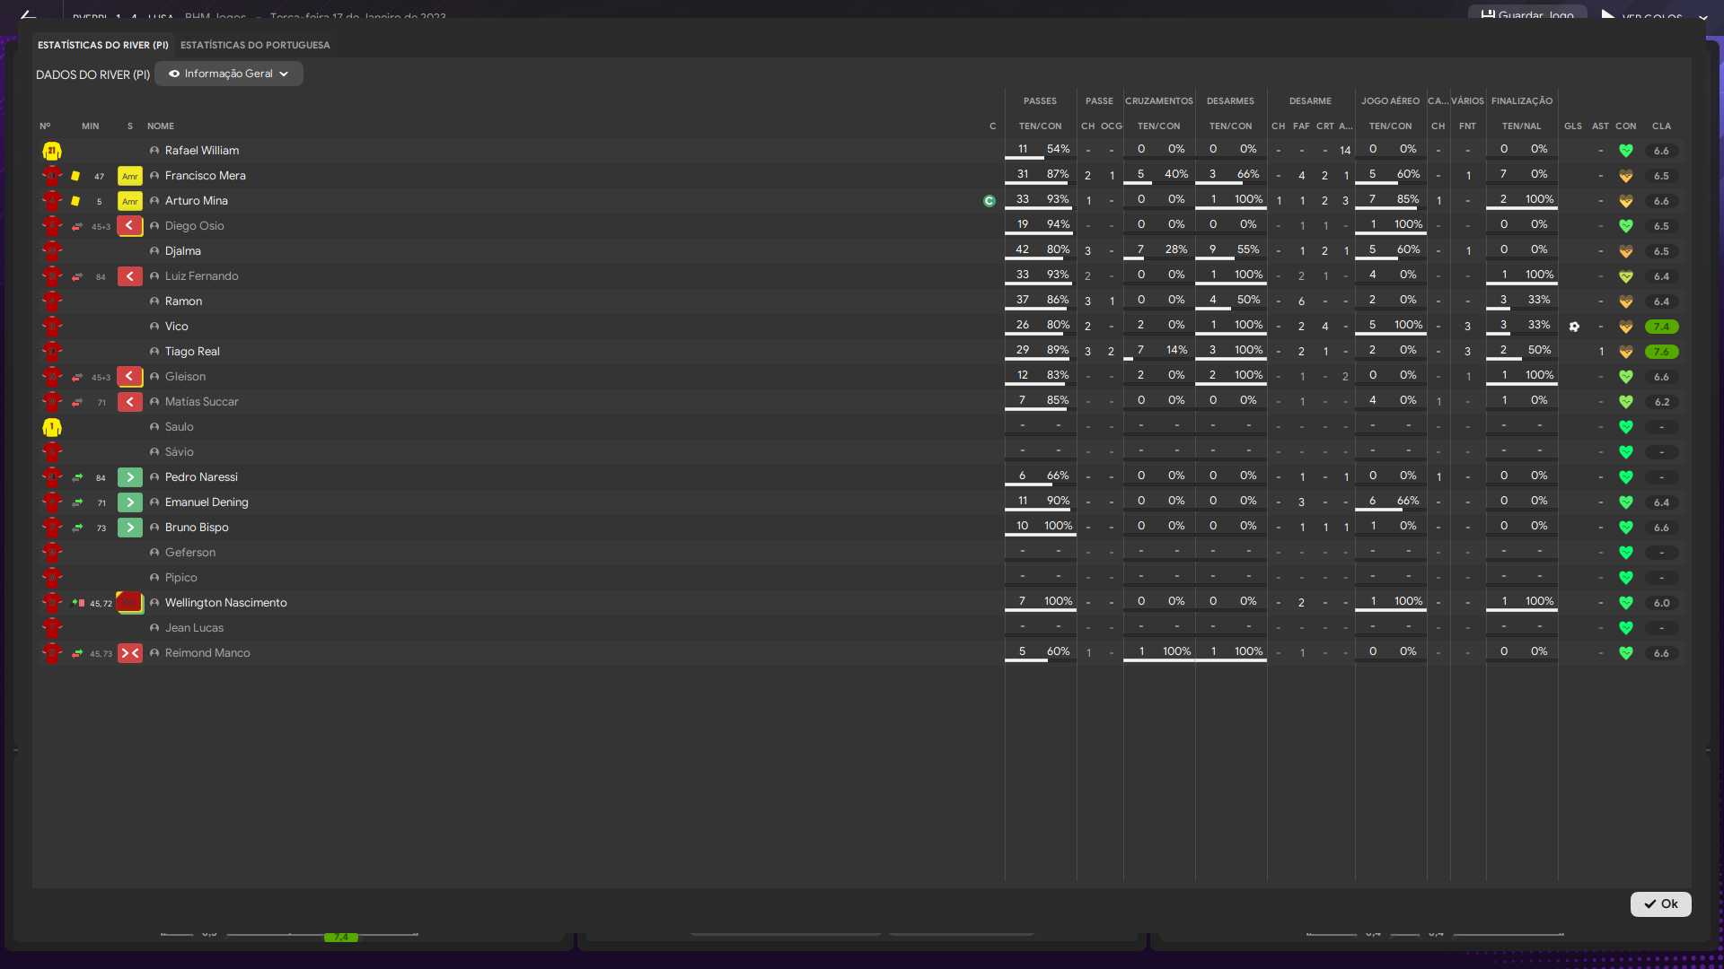This screenshot has width=1724, height=969.
Task: Sort by the CLA rating column header
Action: coord(1662,127)
